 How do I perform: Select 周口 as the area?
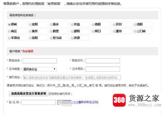[x=93, y=31]
